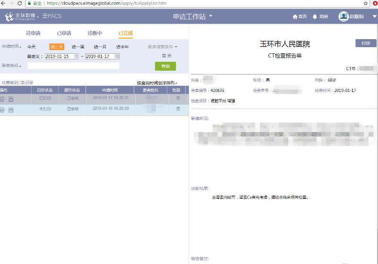Click the 未打印 status cell
Screen dimensions: 378x264
click(x=45, y=109)
